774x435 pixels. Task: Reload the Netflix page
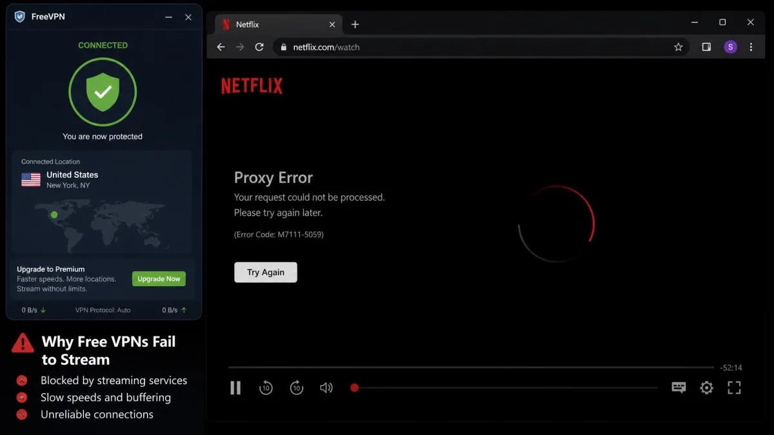coord(259,47)
